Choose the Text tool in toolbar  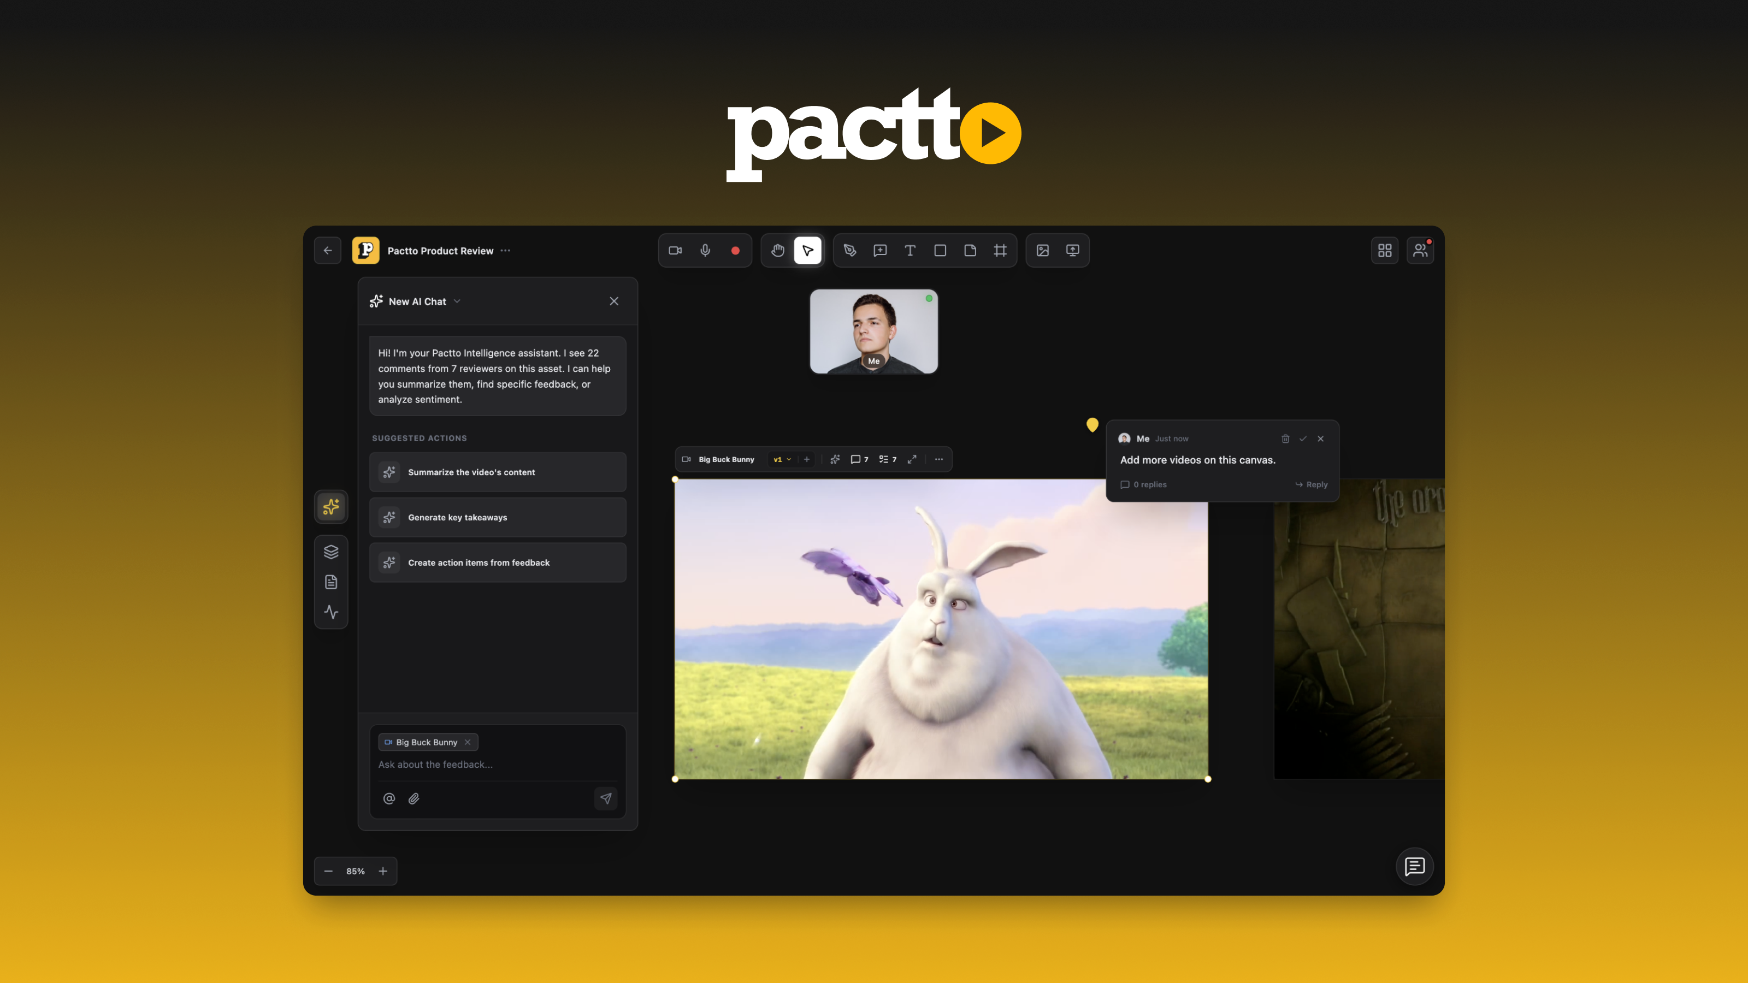point(910,250)
